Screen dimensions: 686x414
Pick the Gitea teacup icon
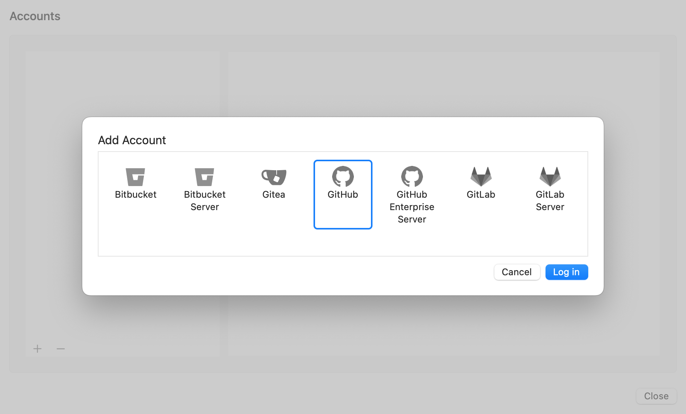(274, 177)
